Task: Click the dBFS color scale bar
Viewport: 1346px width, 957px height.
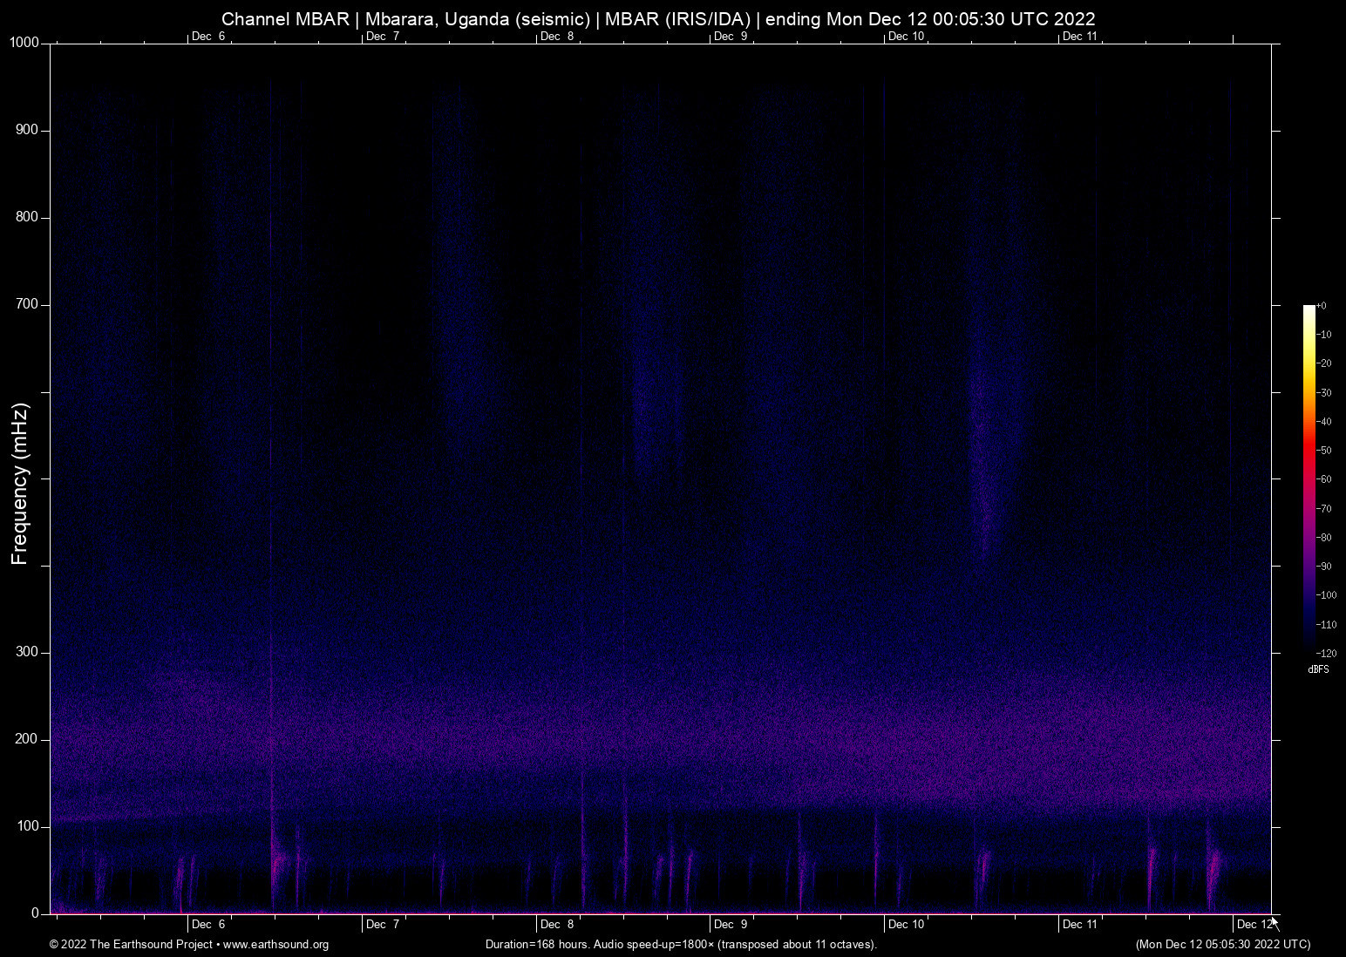Action: pos(1308,479)
